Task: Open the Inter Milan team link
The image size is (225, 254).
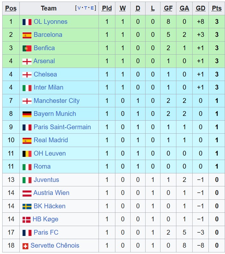Action: [x=49, y=88]
